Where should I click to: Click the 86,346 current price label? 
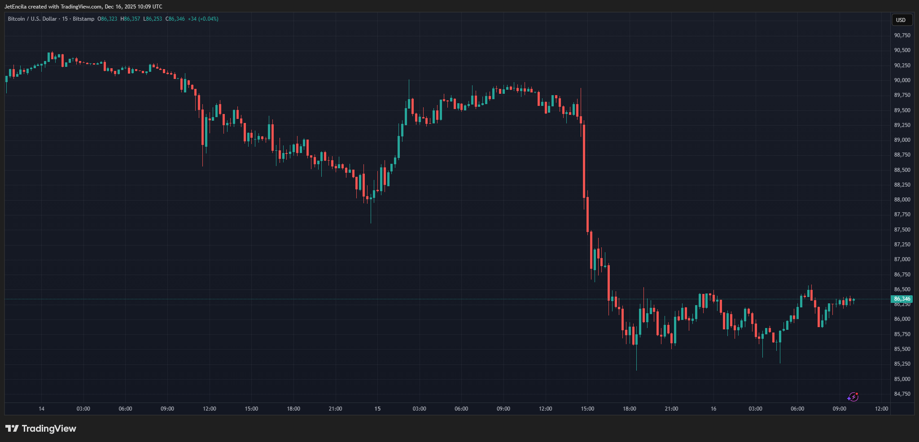click(901, 299)
